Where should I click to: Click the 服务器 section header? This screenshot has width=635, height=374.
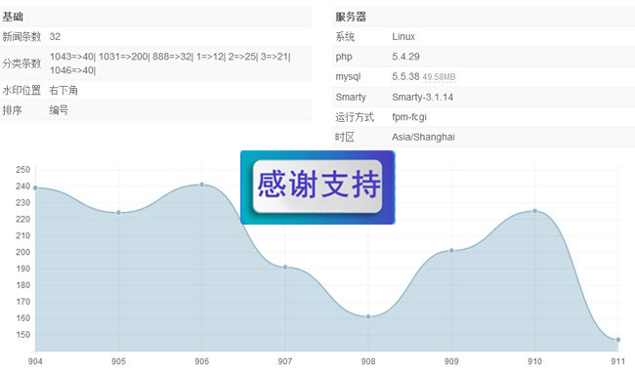[351, 17]
